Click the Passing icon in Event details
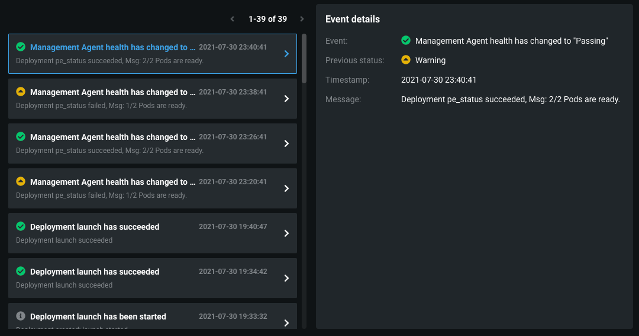Viewport: 639px width, 336px height. [406, 41]
